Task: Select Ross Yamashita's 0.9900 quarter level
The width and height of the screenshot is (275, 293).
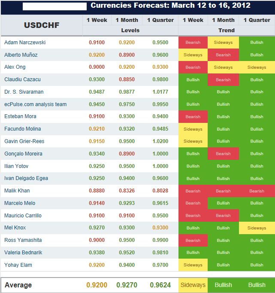Action: (160, 240)
